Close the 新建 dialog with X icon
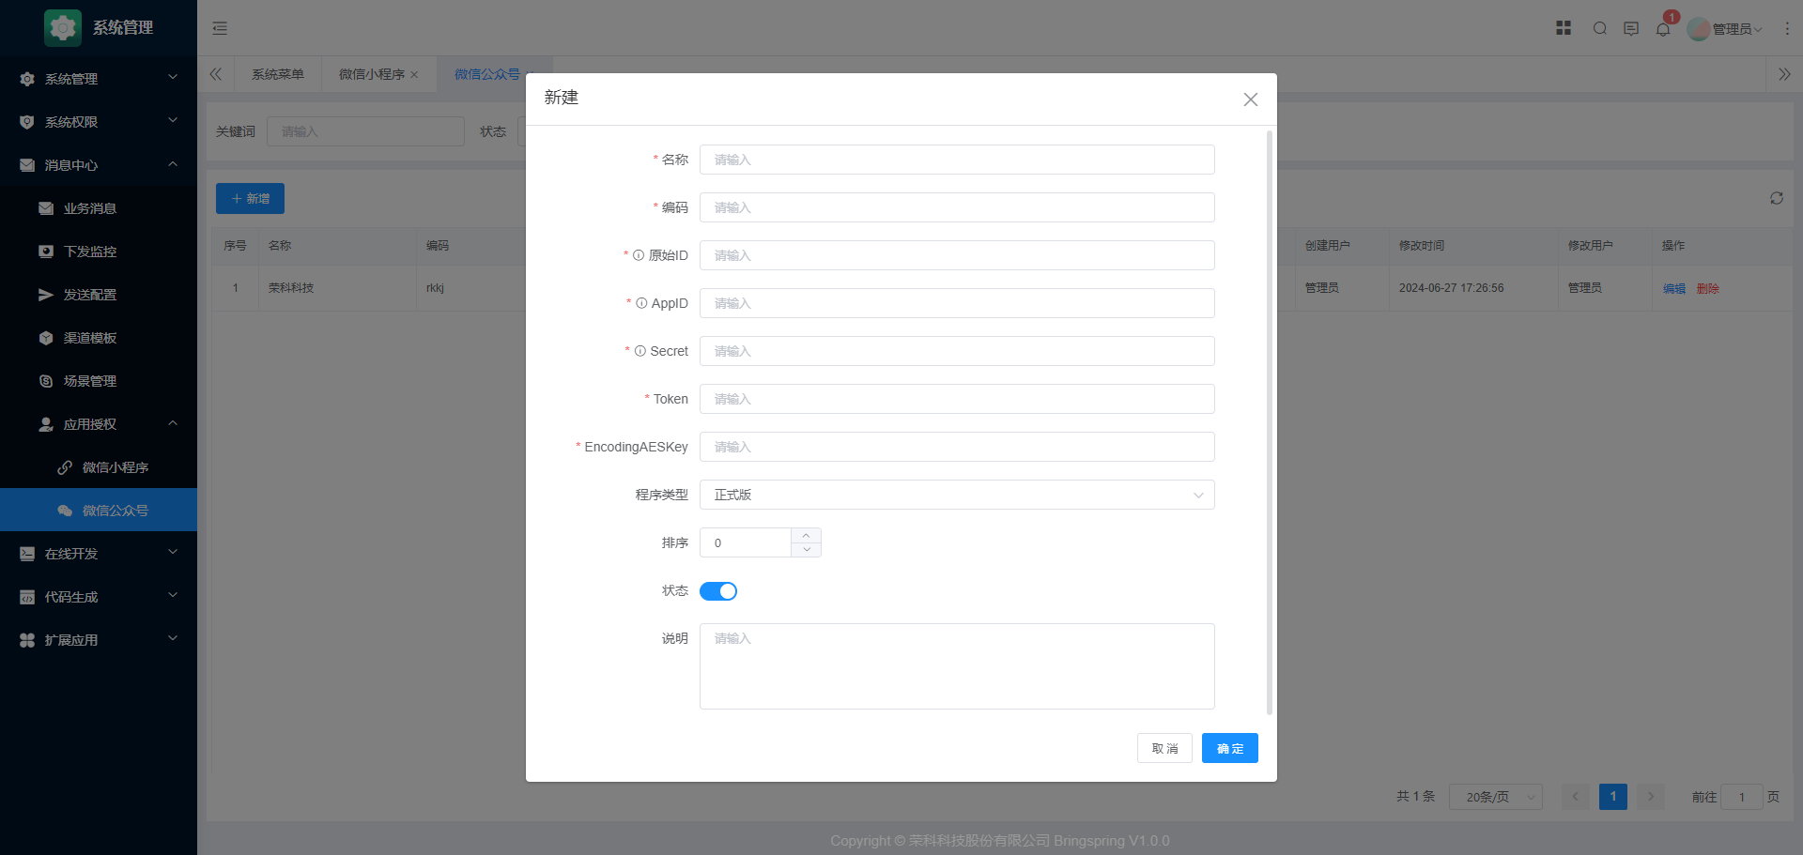The height and width of the screenshot is (855, 1803). [x=1251, y=99]
